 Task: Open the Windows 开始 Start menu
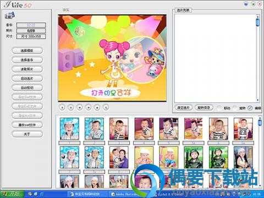pos(12,194)
